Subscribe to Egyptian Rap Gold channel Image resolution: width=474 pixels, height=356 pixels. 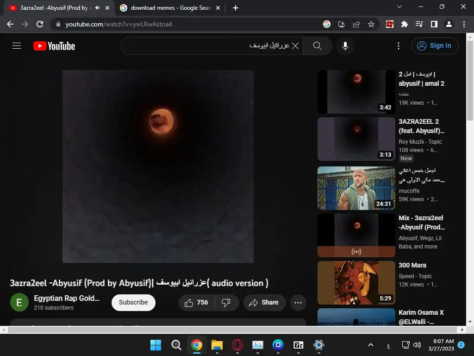click(133, 302)
